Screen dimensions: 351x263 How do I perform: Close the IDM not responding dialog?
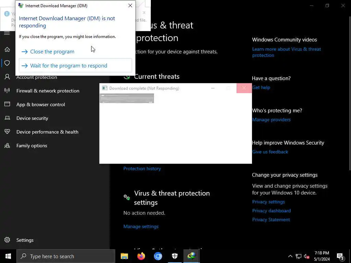tap(130, 5)
